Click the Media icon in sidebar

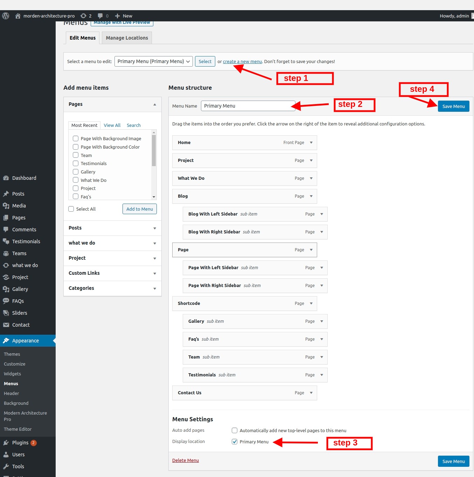(x=6, y=206)
